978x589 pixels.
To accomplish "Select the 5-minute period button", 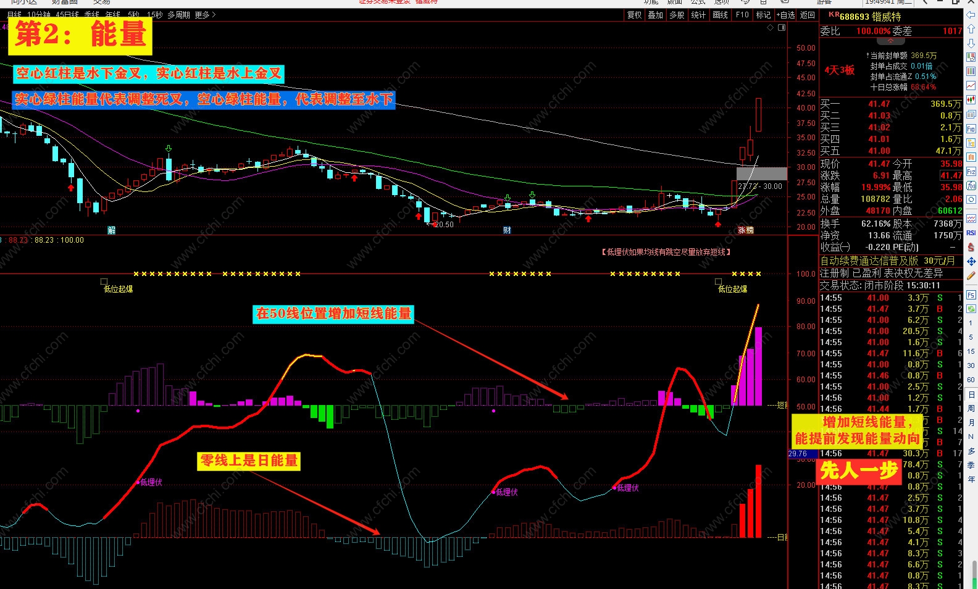I will [971, 337].
